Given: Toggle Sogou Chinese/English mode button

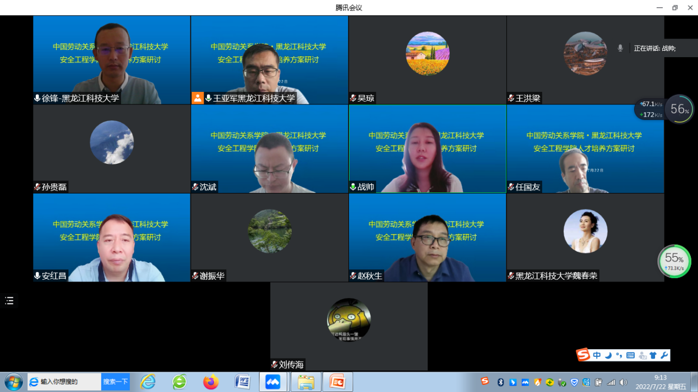Looking at the screenshot, I should (597, 355).
